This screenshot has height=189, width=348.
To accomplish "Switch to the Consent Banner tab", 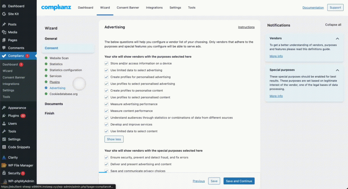I will 128,7.
